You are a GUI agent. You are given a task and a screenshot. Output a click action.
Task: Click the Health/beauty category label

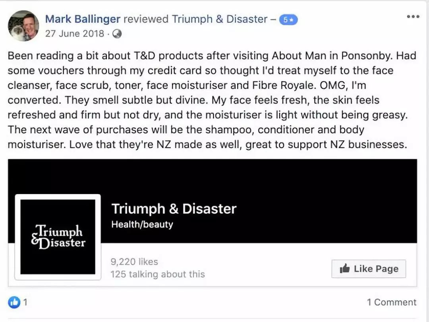click(x=142, y=224)
